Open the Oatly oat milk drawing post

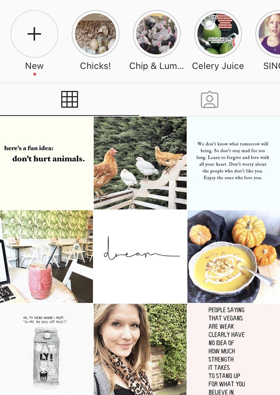click(46, 350)
